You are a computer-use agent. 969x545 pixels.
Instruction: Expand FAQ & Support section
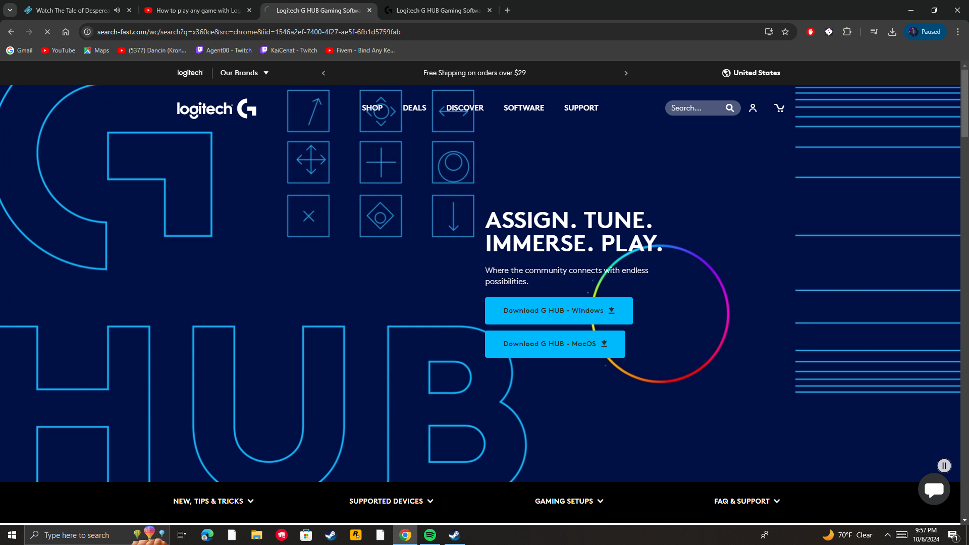pos(747,501)
